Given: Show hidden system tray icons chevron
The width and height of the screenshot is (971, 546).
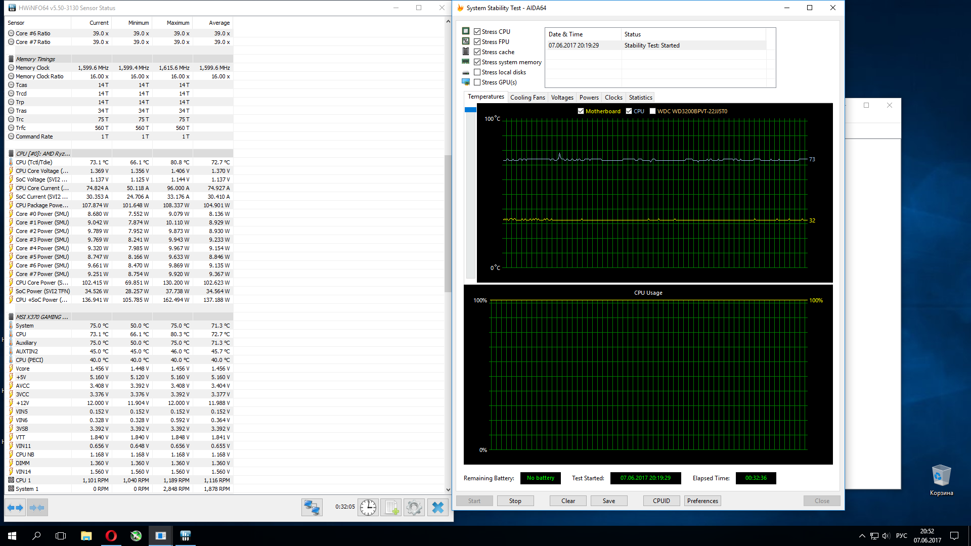Looking at the screenshot, I should 862,536.
